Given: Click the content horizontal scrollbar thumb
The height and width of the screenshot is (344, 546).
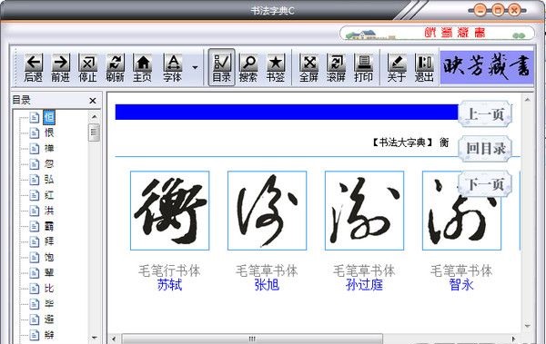Looking at the screenshot, I should [x=252, y=339].
